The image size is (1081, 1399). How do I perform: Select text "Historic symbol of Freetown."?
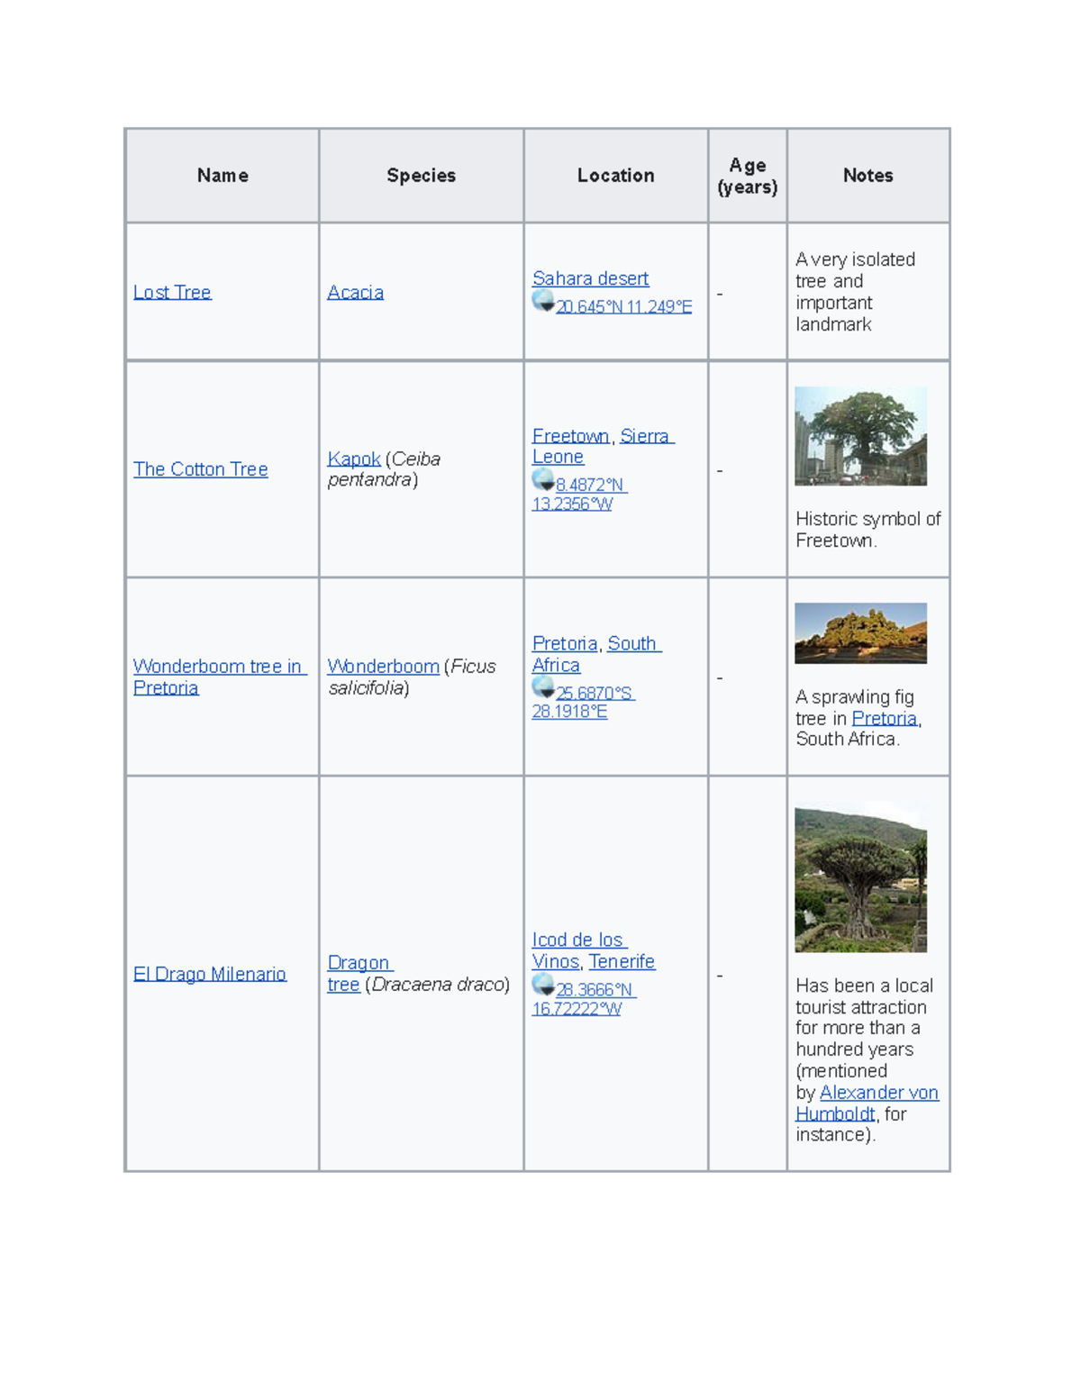pos(868,531)
